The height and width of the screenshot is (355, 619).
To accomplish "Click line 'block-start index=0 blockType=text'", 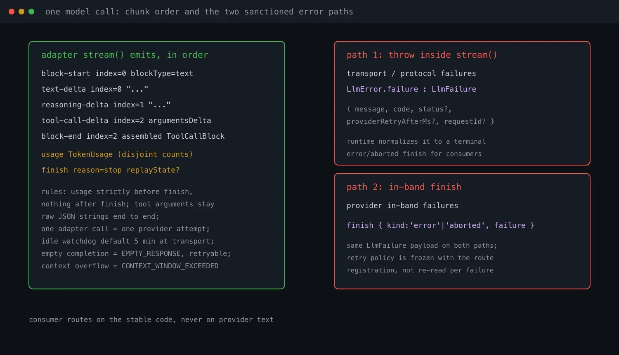I will pos(117,73).
